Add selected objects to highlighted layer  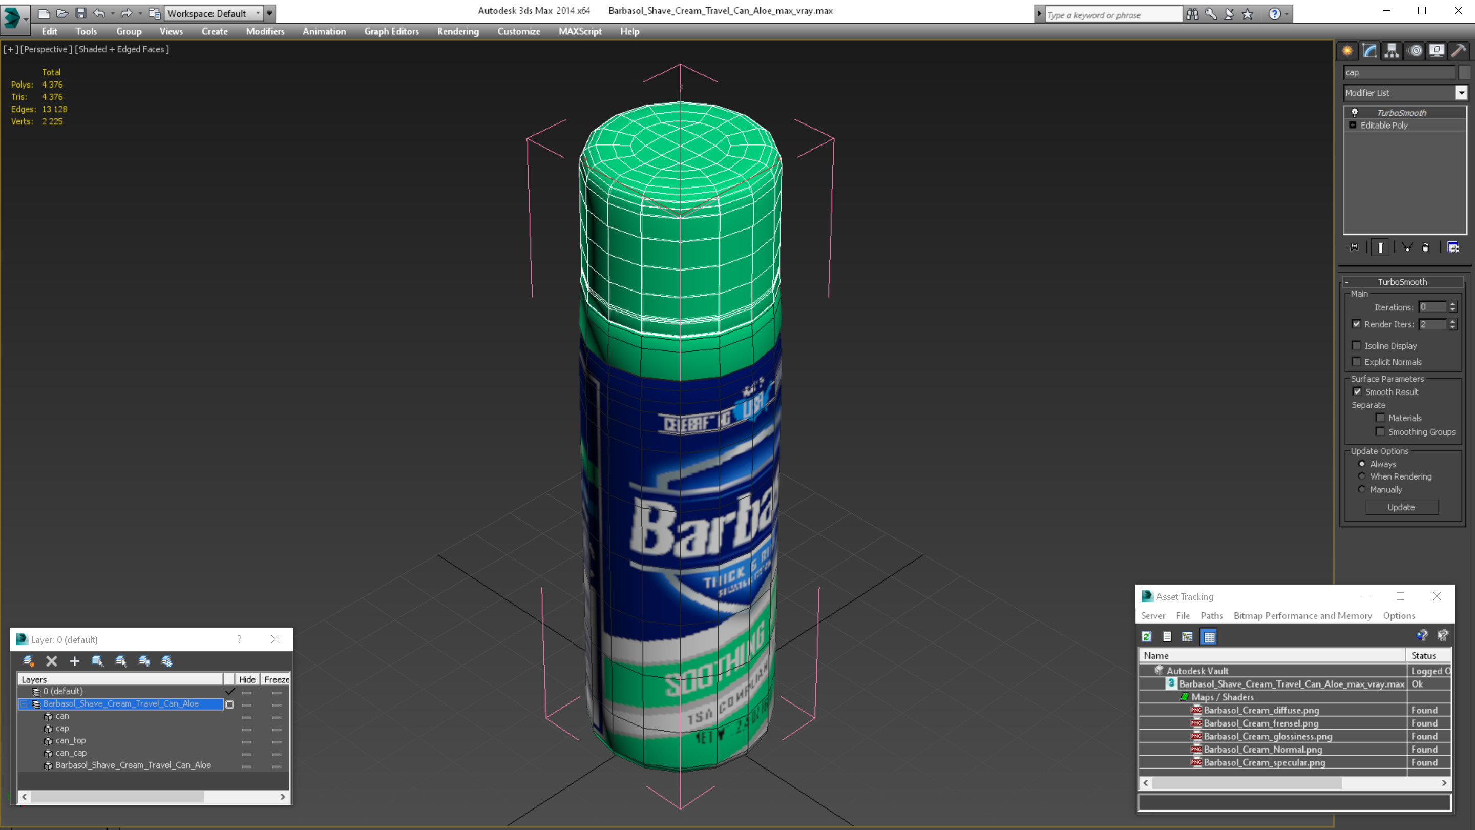click(x=74, y=661)
